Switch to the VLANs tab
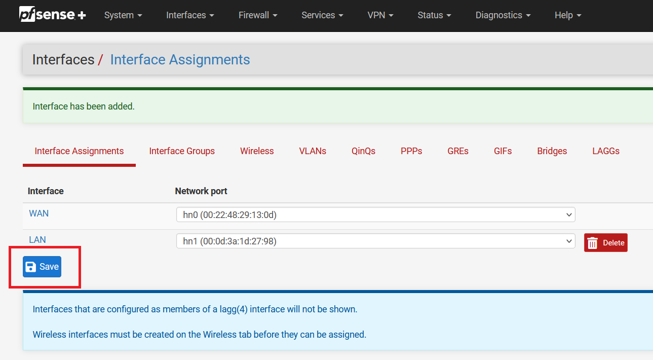653x360 pixels. [313, 151]
